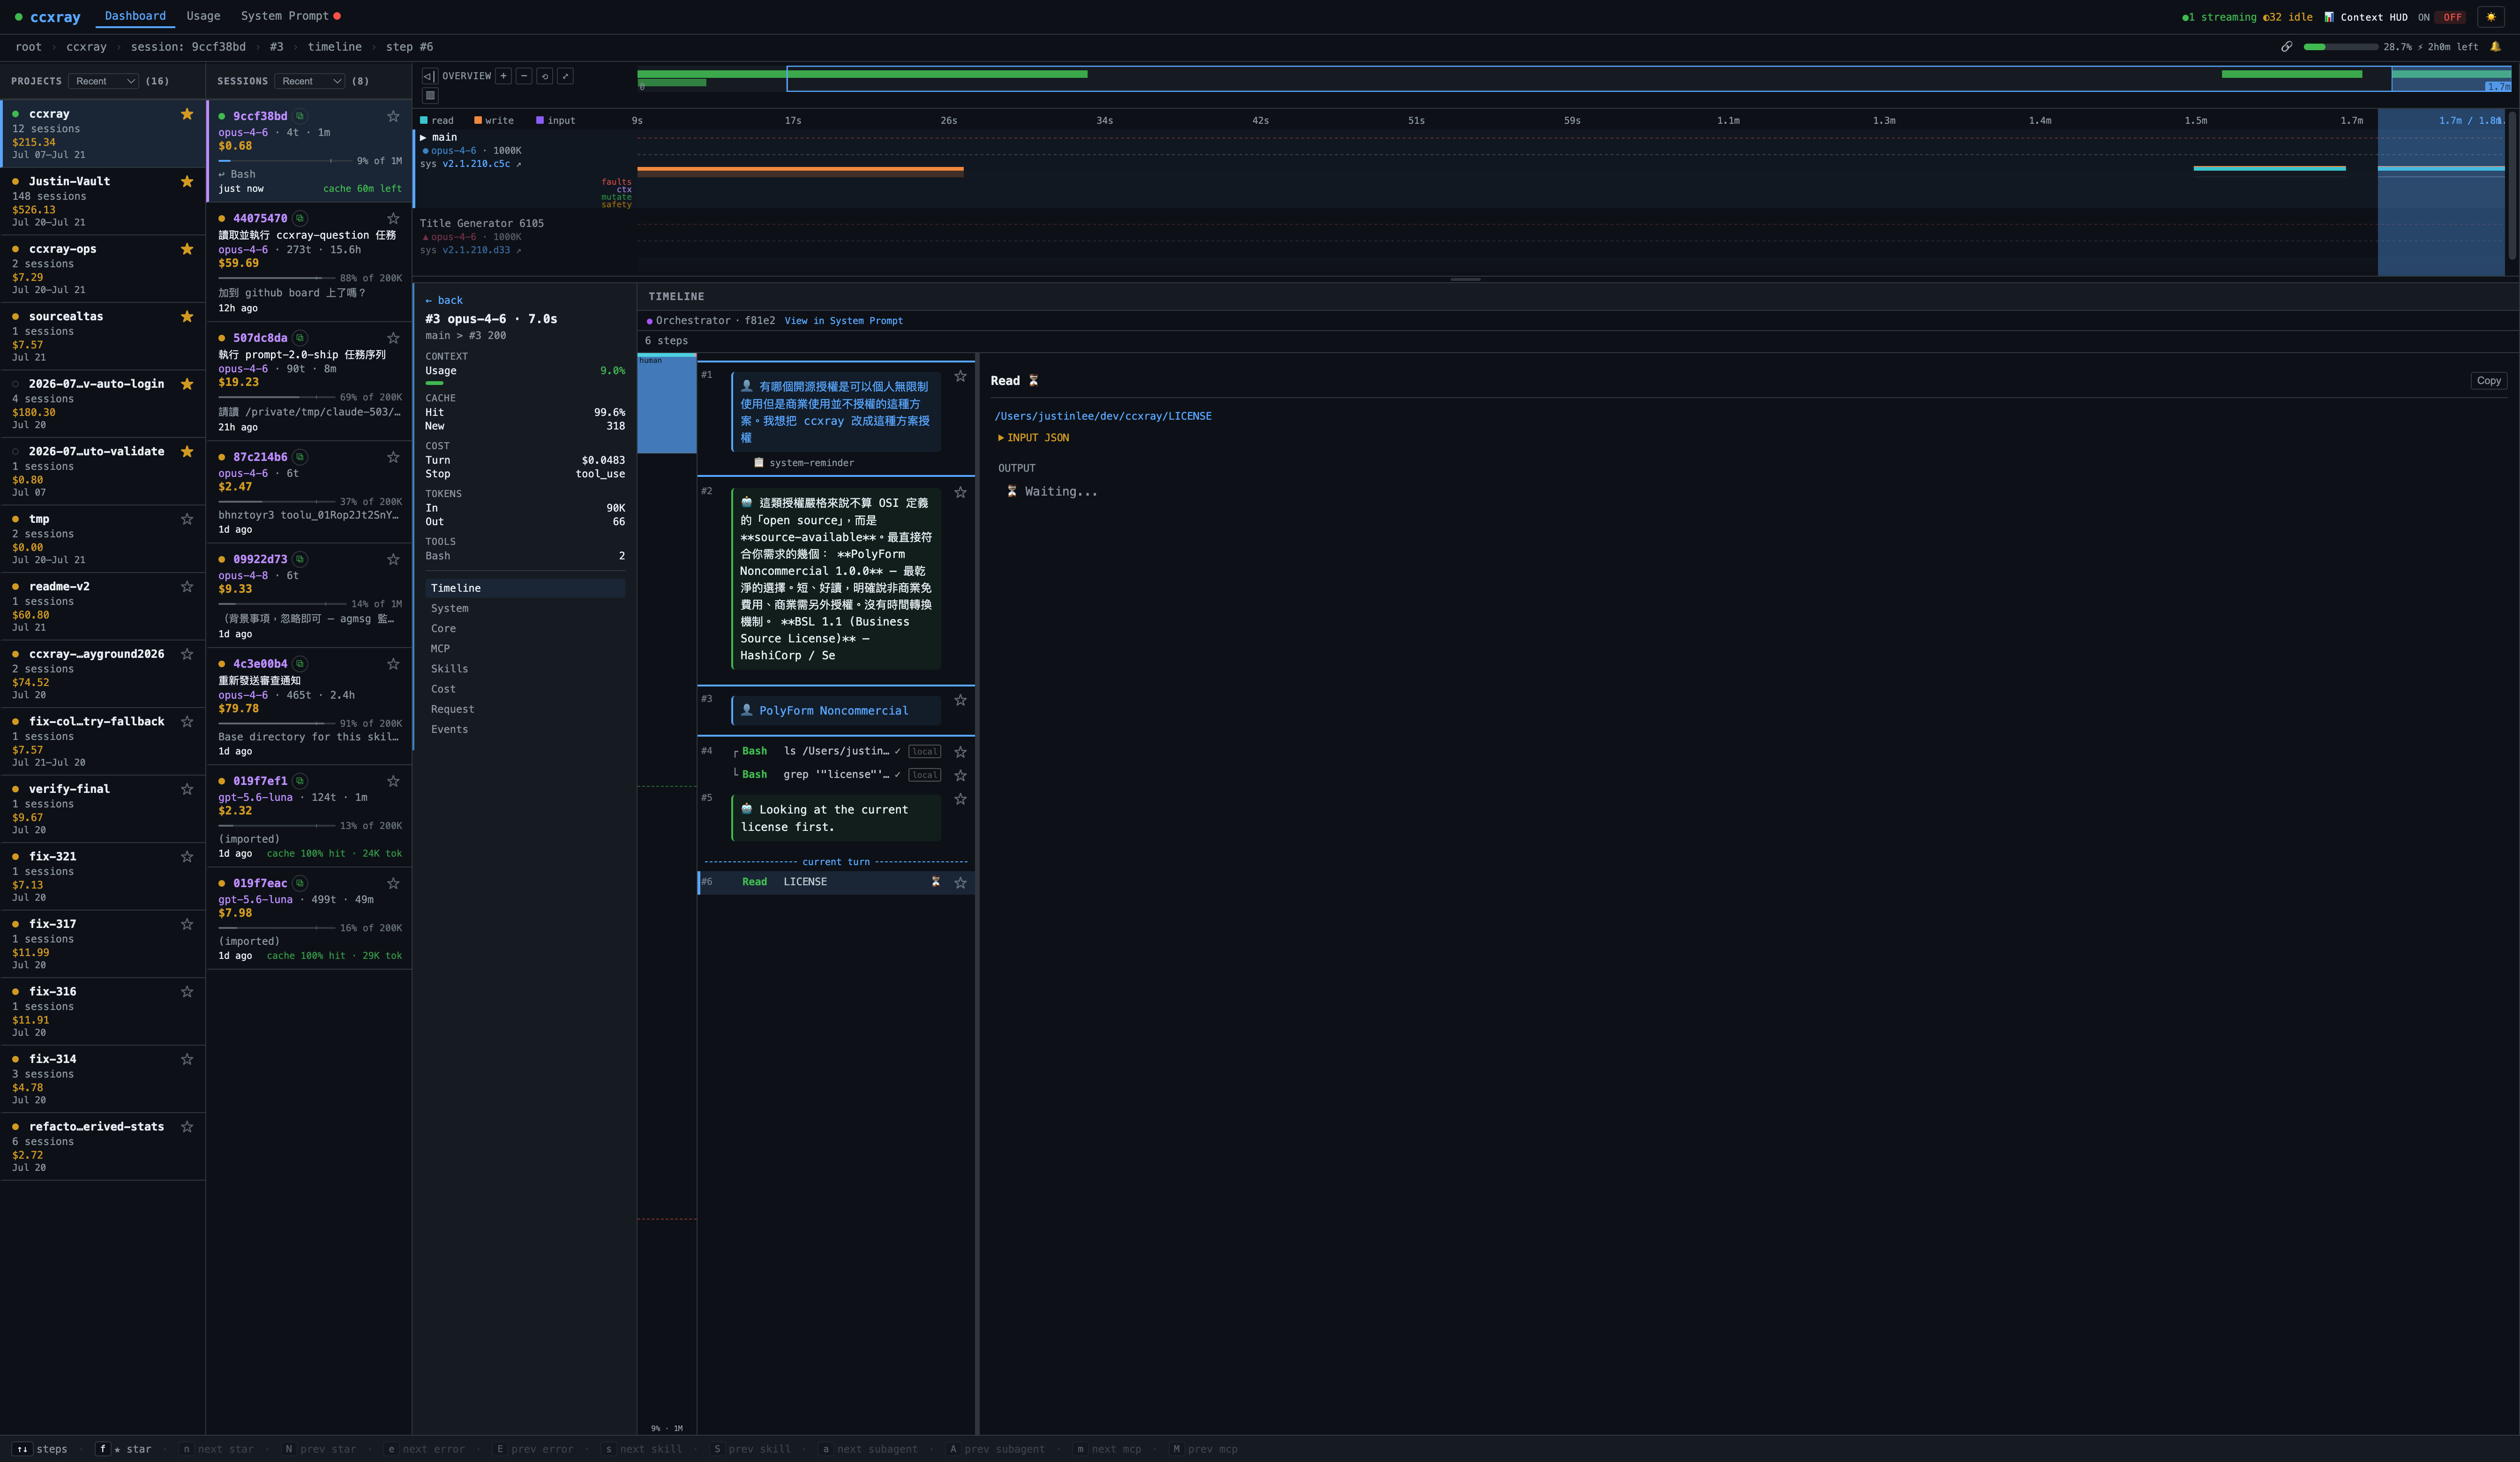Turn Context HUD ON
This screenshot has height=1462, width=2520.
2423,17
